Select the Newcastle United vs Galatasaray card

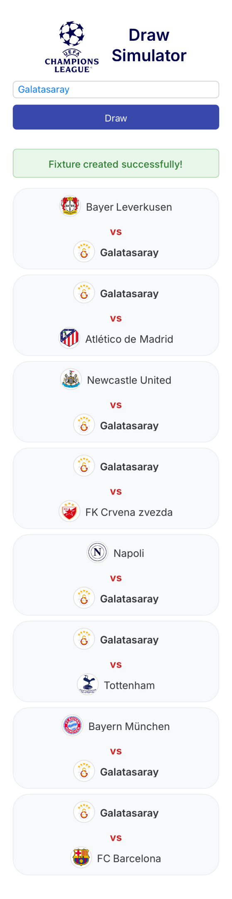116,402
